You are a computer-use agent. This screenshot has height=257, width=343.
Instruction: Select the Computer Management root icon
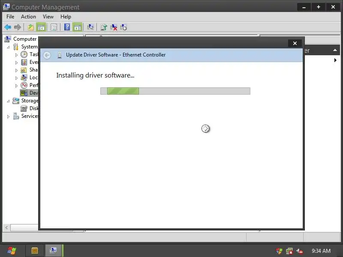pyautogui.click(x=8, y=39)
